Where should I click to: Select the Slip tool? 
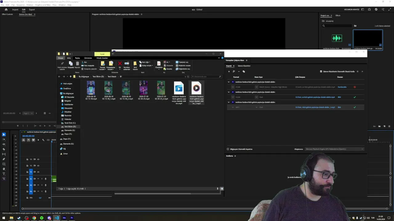click(4, 154)
